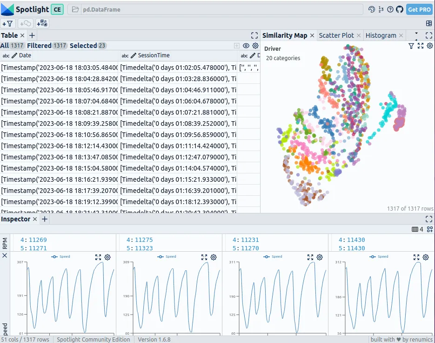Maximize the Table panel
Image resolution: width=435 pixels, height=343 pixels.
[254, 35]
